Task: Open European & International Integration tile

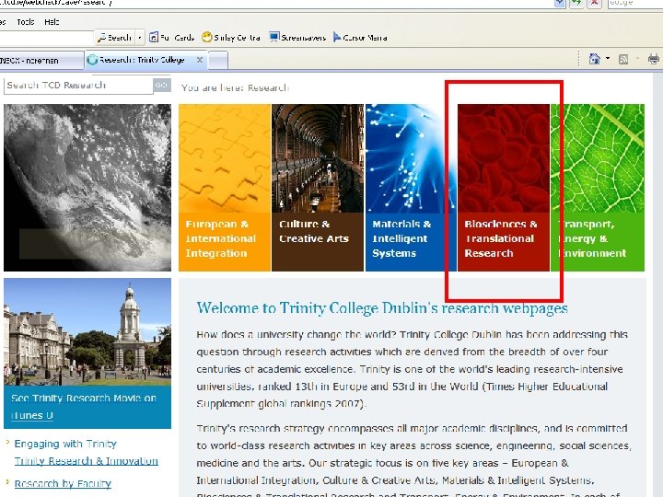Action: pos(225,188)
